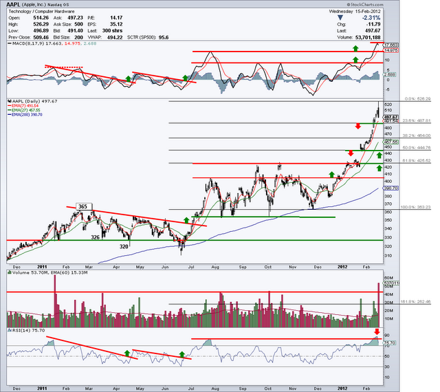The image size is (440, 392).
Task: Click the Ask value 497.23
Action: (x=75, y=18)
